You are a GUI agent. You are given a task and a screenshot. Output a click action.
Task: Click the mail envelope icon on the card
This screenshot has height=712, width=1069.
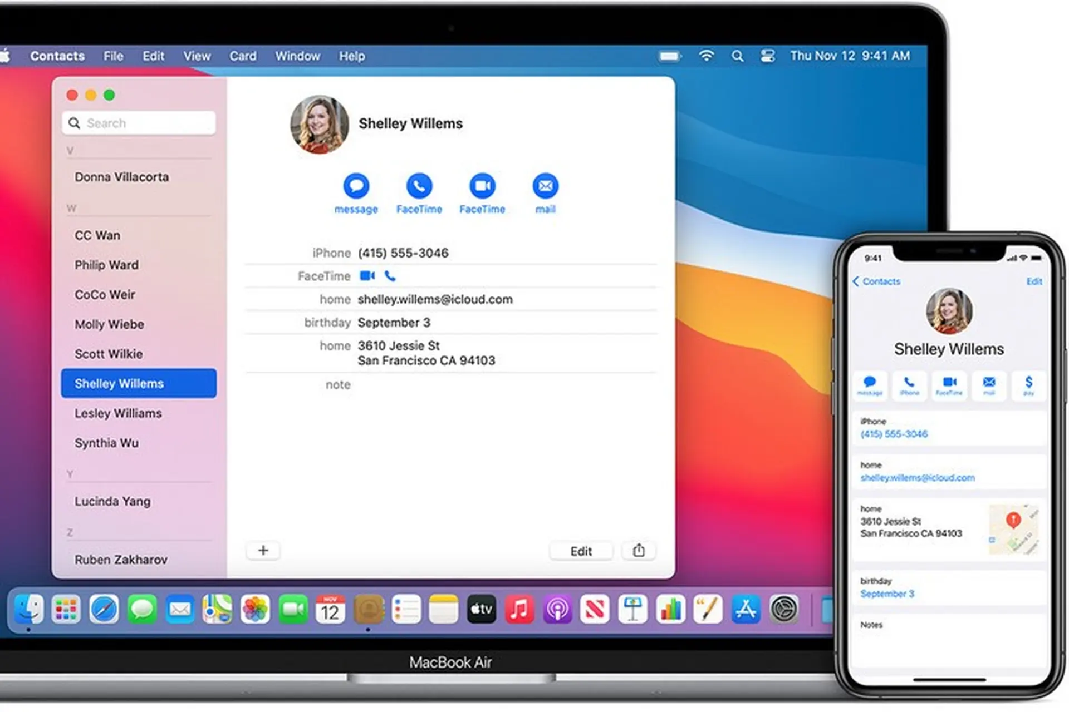[x=545, y=186]
